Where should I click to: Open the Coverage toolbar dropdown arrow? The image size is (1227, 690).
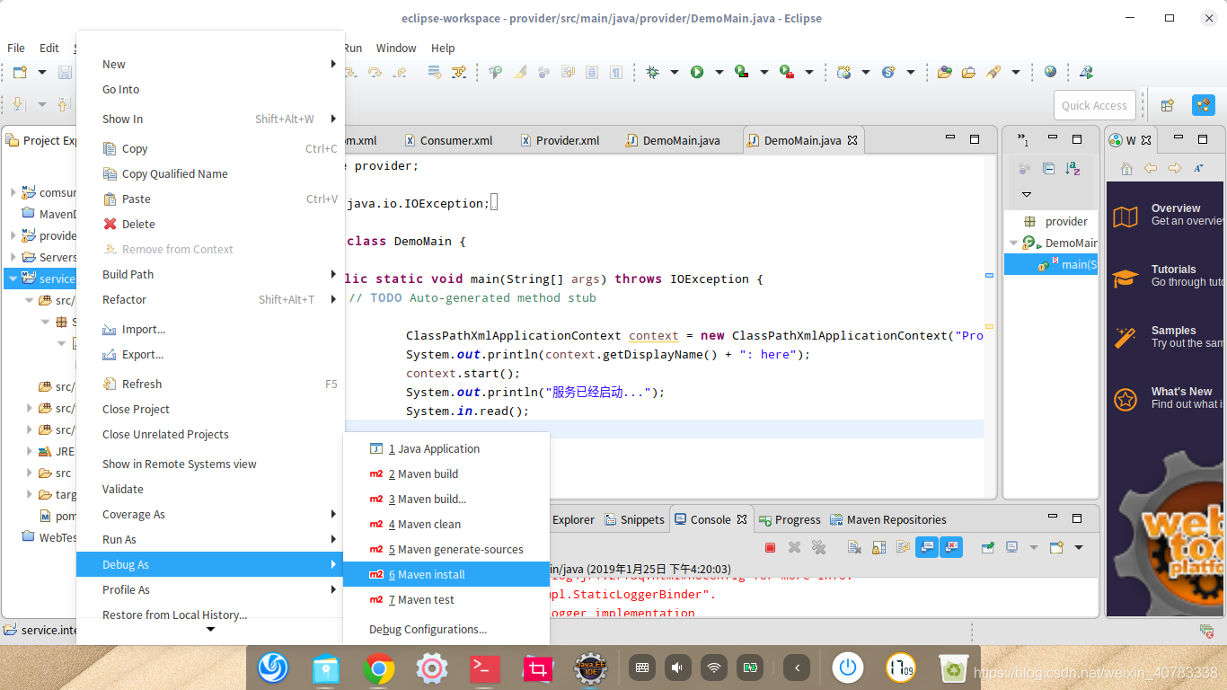(764, 72)
